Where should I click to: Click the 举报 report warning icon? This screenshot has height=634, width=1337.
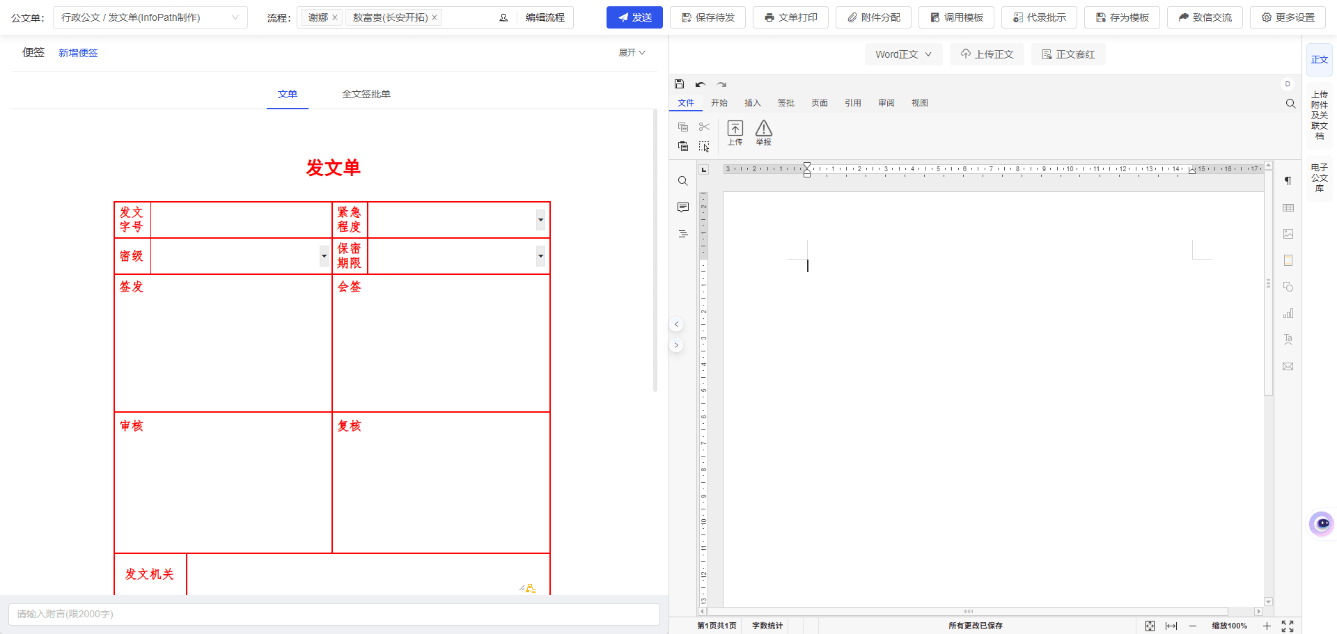coord(764,132)
